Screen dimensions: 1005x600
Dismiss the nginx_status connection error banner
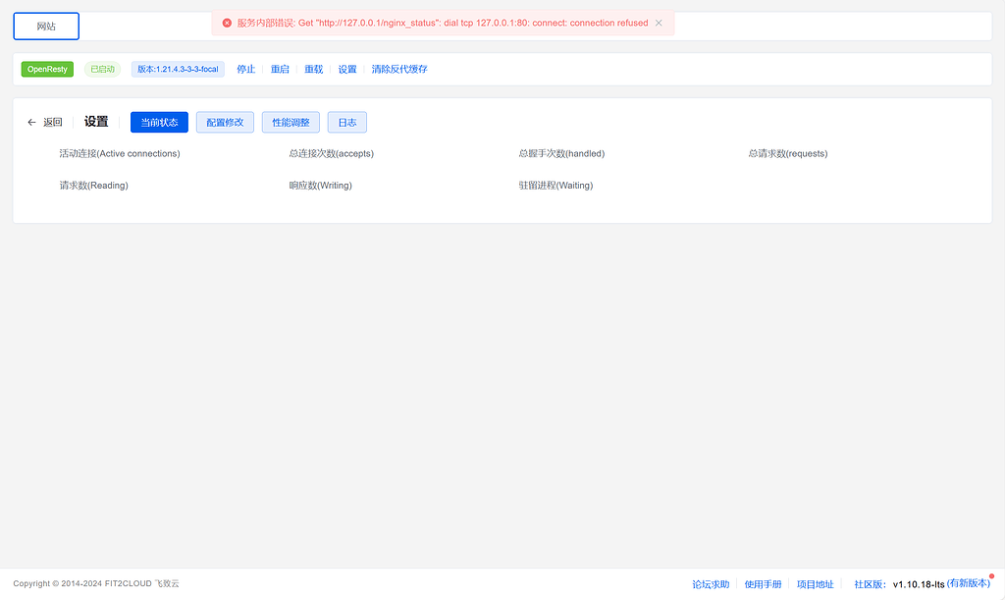click(658, 22)
